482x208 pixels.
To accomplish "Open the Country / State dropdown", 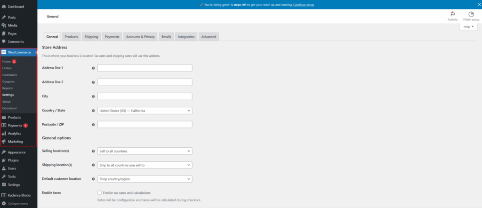I will click(x=145, y=111).
